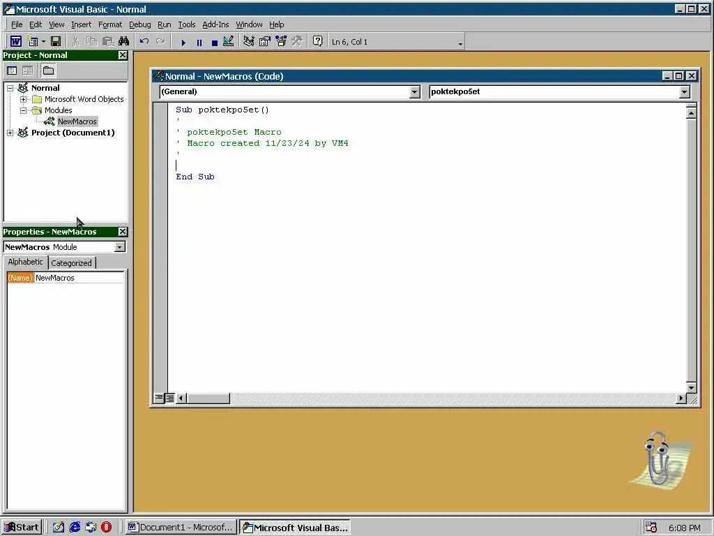Collapse the Modules folder node
The height and width of the screenshot is (536, 714).
coord(23,110)
